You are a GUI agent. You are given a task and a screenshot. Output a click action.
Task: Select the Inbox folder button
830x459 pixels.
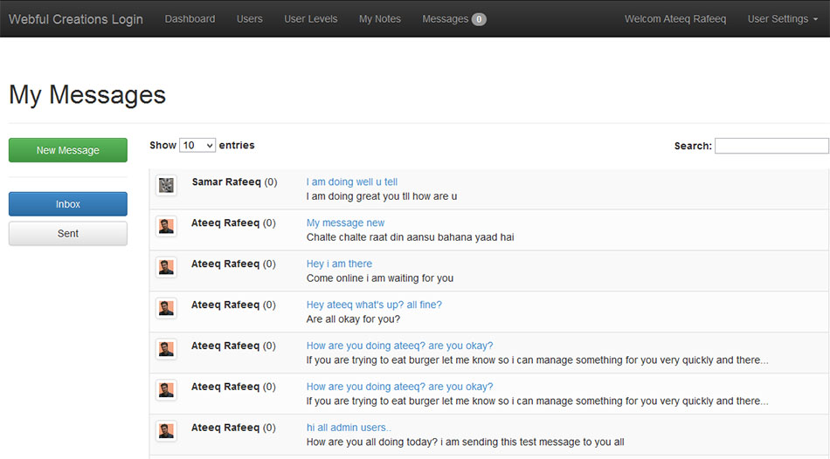68,204
